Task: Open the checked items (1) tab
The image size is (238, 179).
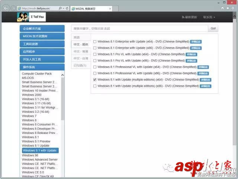Action: pos(81,65)
